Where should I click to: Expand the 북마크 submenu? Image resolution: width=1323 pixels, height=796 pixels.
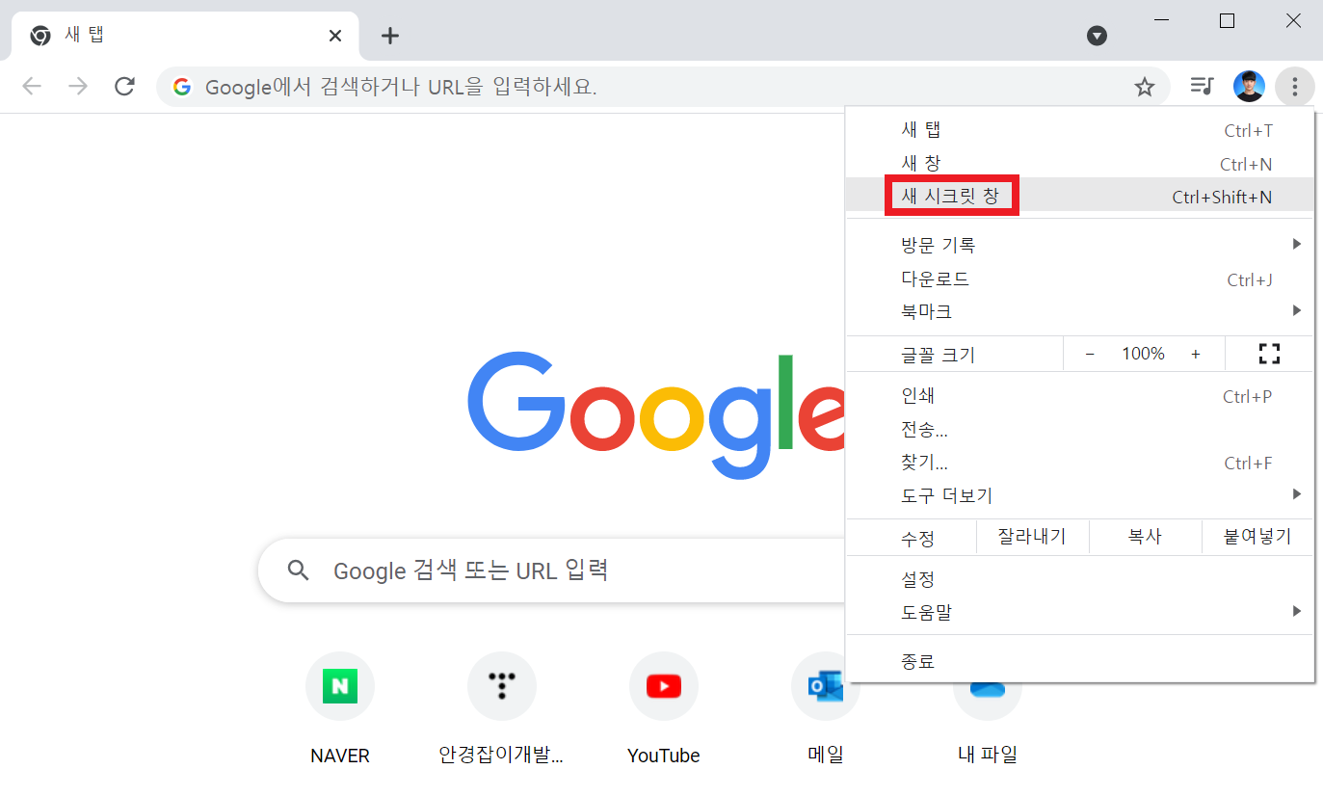click(x=1080, y=311)
